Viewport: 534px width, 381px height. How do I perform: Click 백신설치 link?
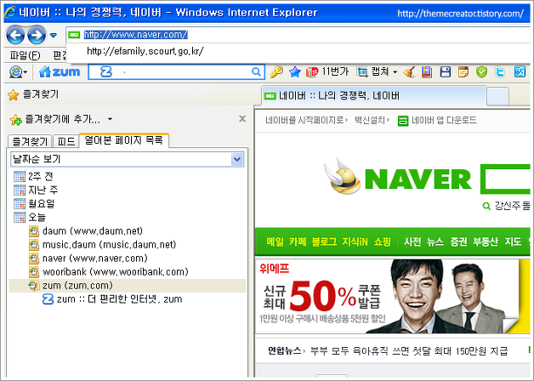[x=370, y=120]
